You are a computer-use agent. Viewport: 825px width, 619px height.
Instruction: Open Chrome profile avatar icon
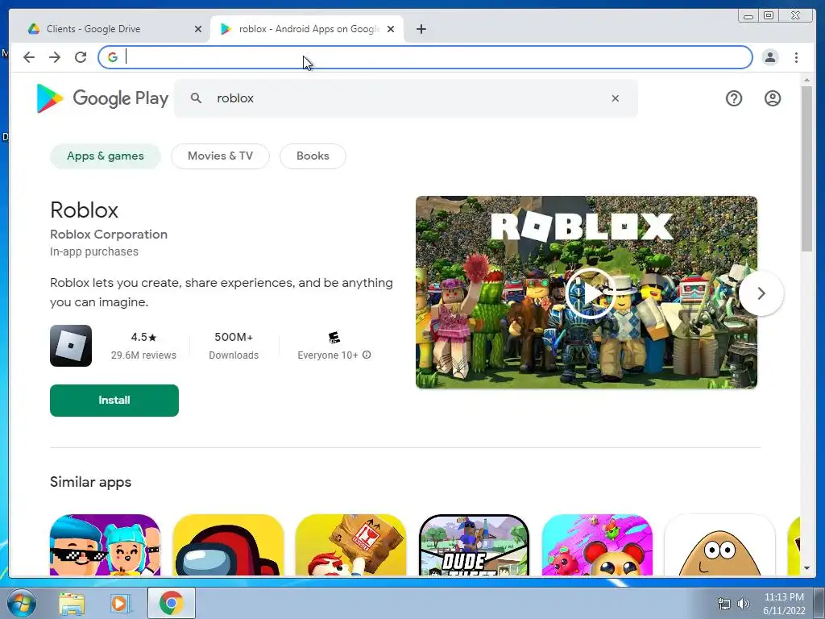(x=770, y=57)
